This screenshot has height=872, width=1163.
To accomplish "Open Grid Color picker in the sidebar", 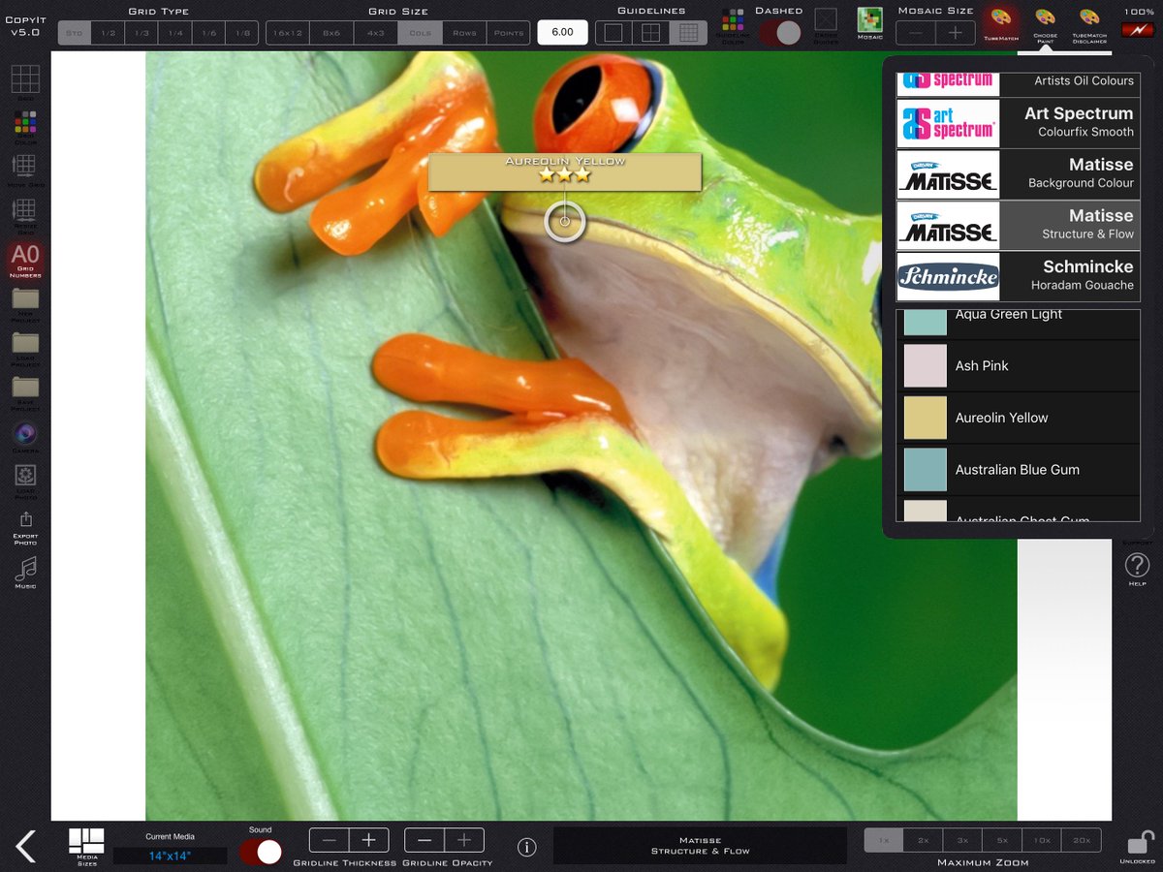I will [x=25, y=124].
